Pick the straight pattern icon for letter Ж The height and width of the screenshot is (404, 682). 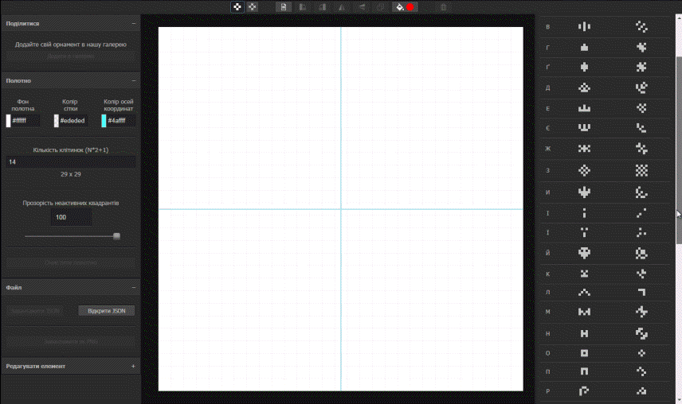(x=584, y=149)
